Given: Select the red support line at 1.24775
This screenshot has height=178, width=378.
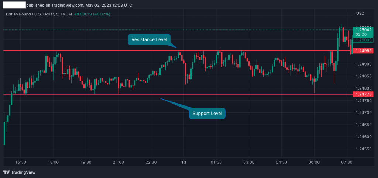Looking at the screenshot, I should pyautogui.click(x=111, y=94).
